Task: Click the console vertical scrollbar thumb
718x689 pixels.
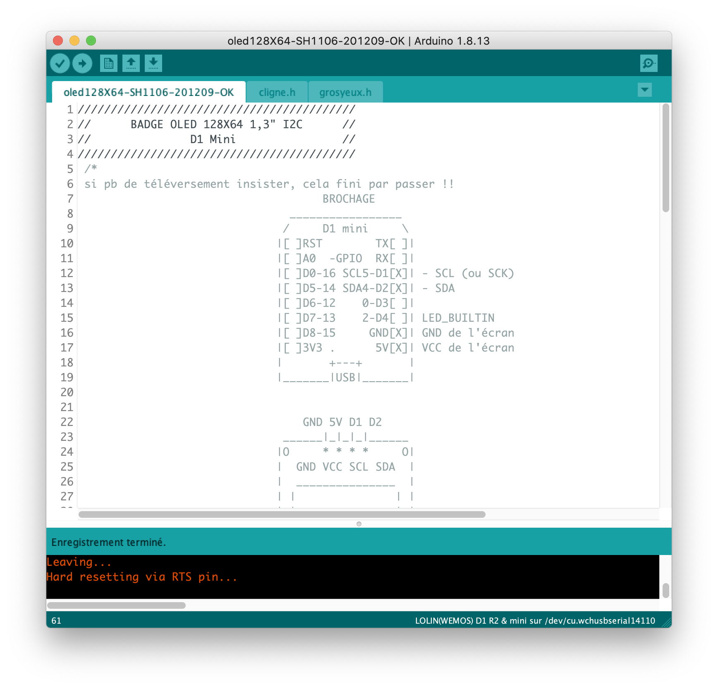Action: [665, 590]
